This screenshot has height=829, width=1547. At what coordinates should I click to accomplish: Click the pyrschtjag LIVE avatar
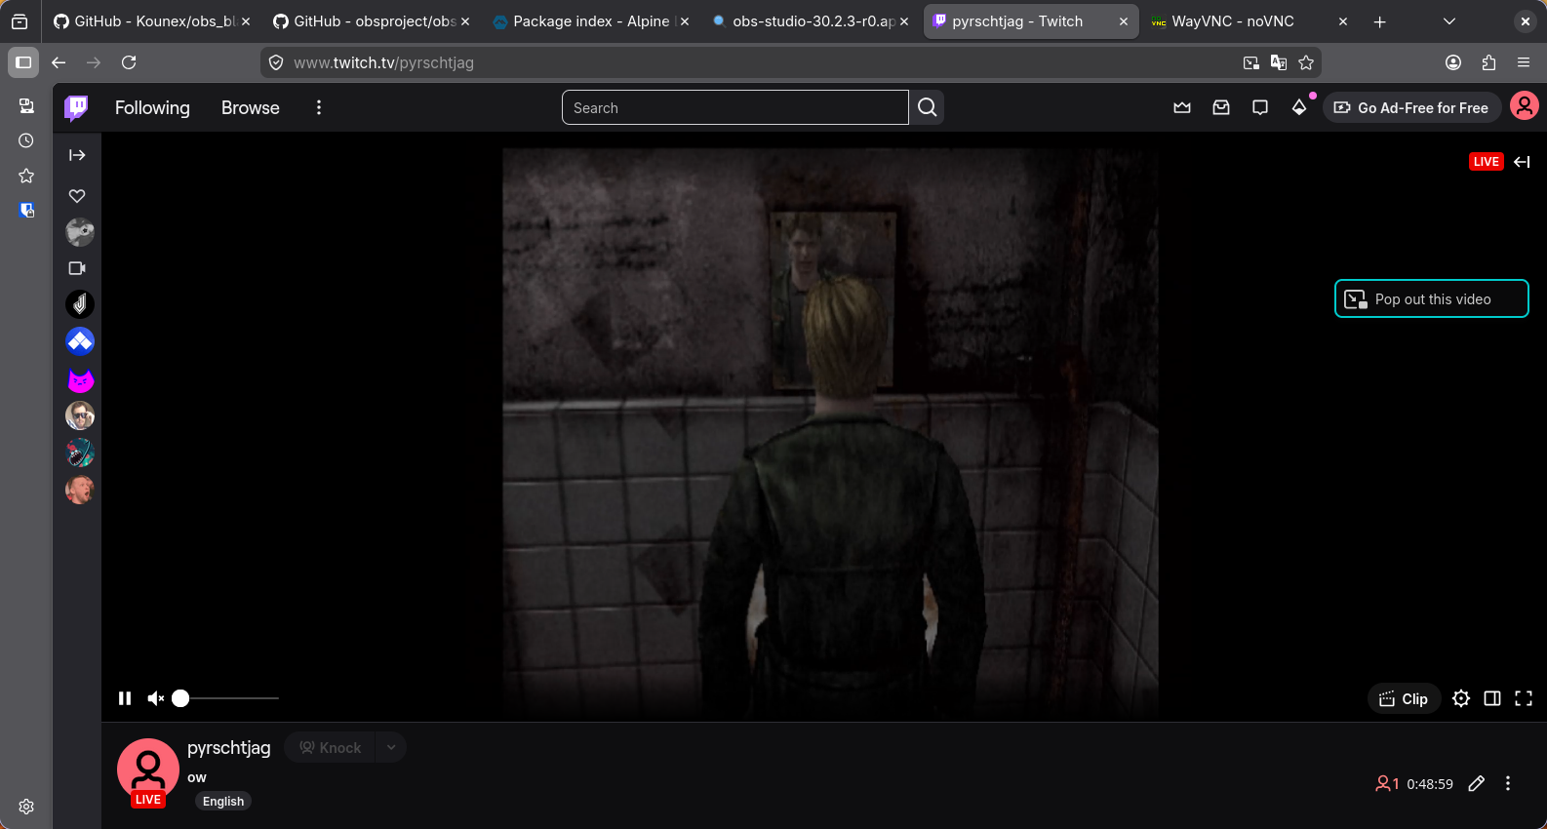(148, 770)
